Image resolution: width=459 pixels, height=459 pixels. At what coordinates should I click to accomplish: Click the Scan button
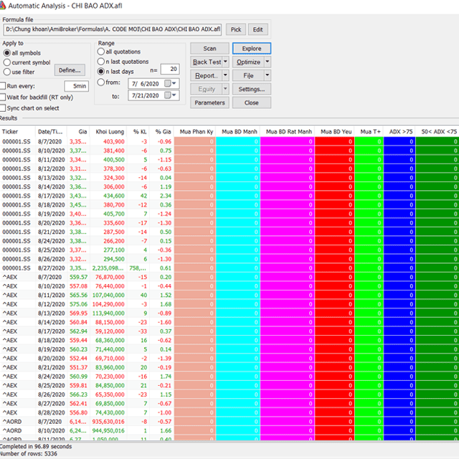(x=209, y=48)
